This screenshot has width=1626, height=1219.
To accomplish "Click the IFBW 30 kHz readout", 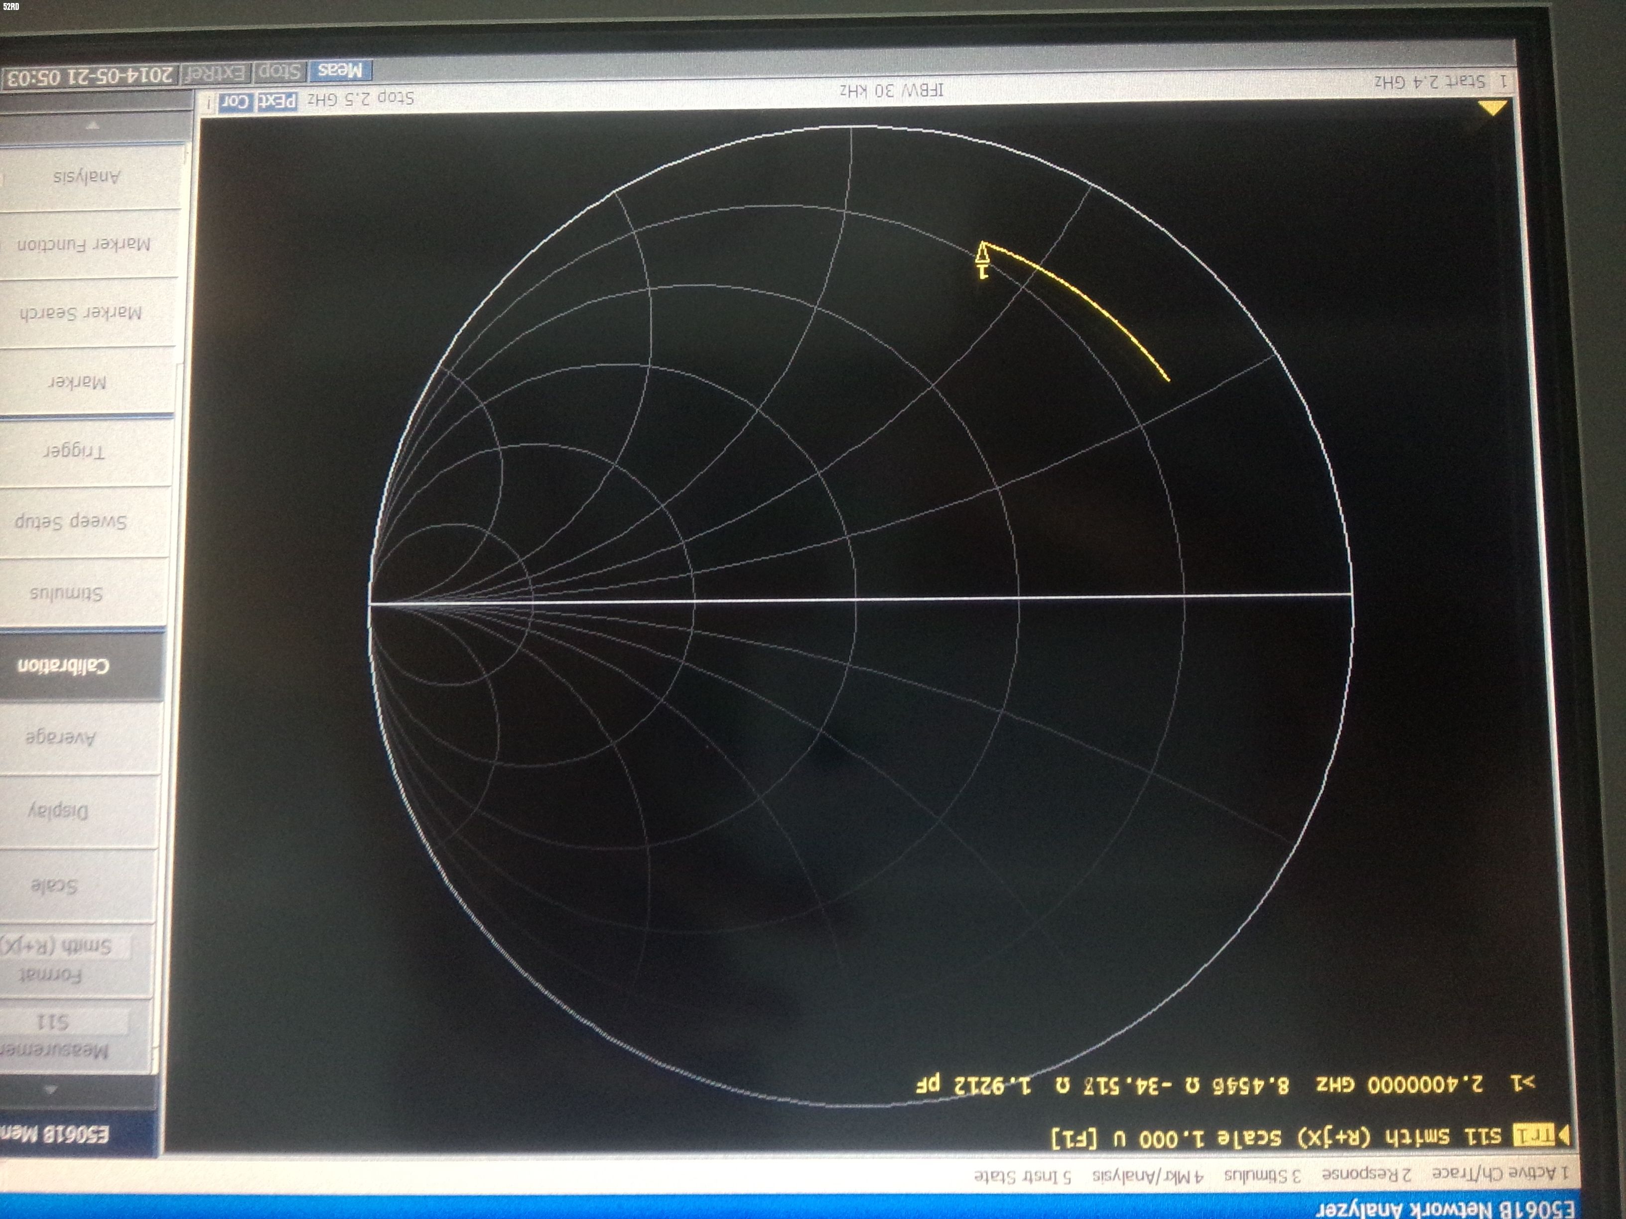I will (x=892, y=90).
